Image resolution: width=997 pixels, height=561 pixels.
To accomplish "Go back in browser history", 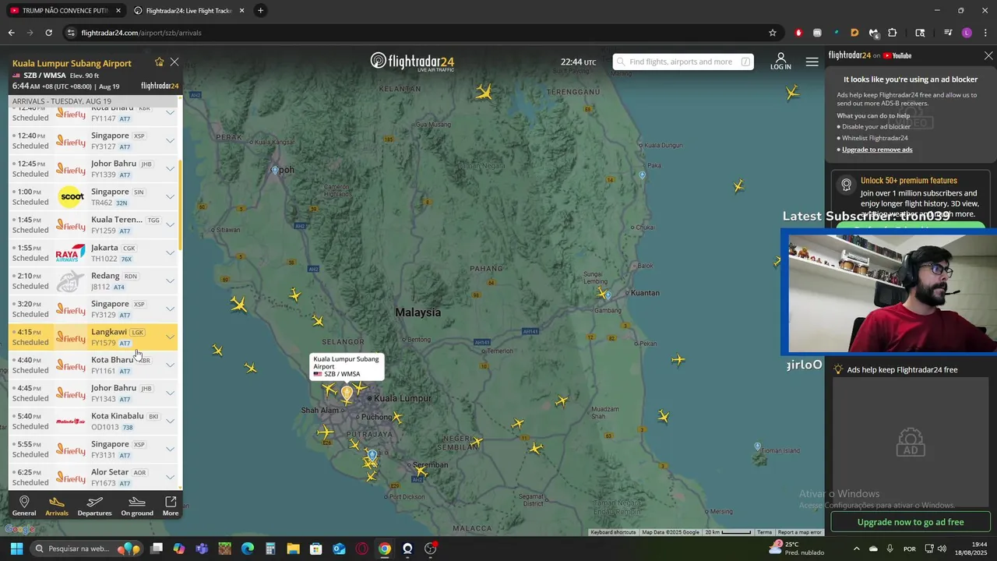I will click(x=11, y=33).
